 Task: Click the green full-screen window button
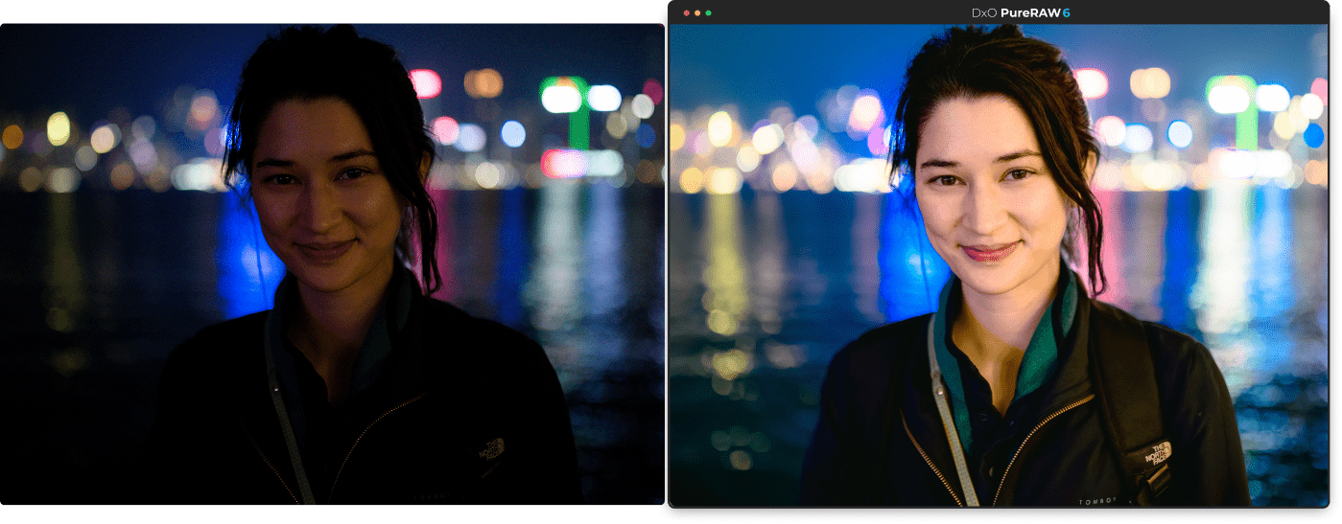coord(709,12)
